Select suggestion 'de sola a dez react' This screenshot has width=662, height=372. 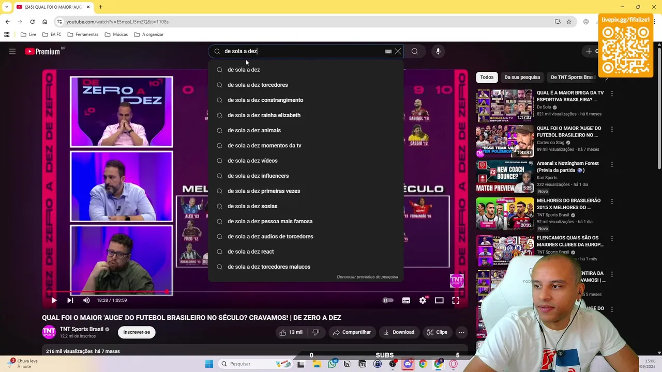click(306, 252)
